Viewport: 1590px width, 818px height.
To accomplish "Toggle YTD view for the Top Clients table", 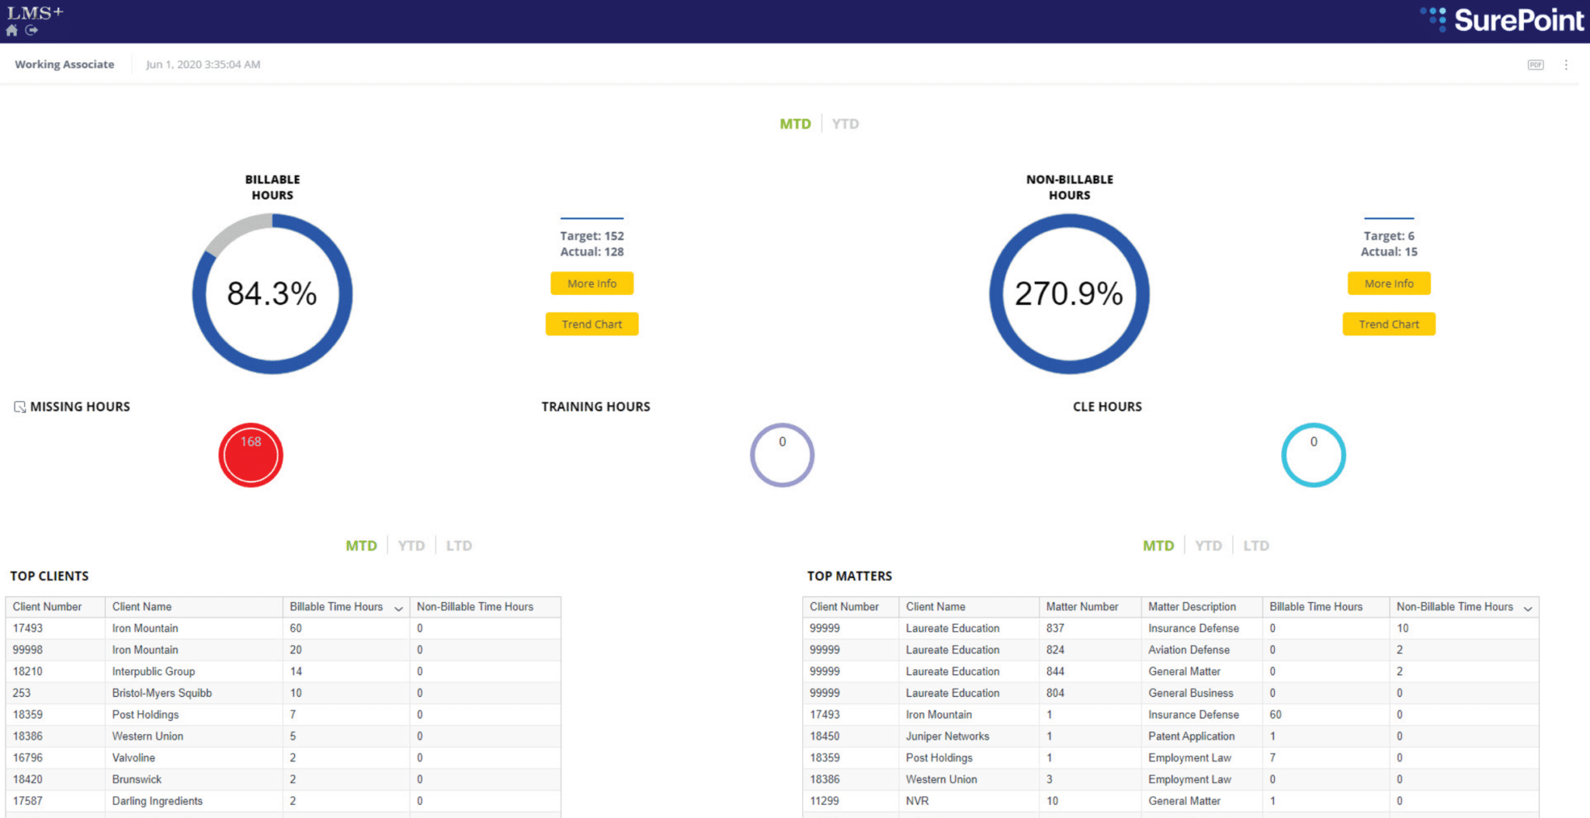I will pos(411,545).
